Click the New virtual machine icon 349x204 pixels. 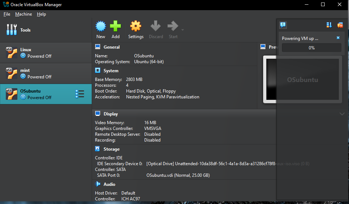(101, 26)
